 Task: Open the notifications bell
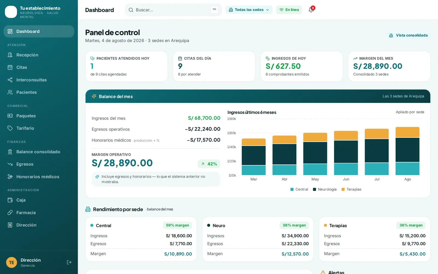pos(311,10)
